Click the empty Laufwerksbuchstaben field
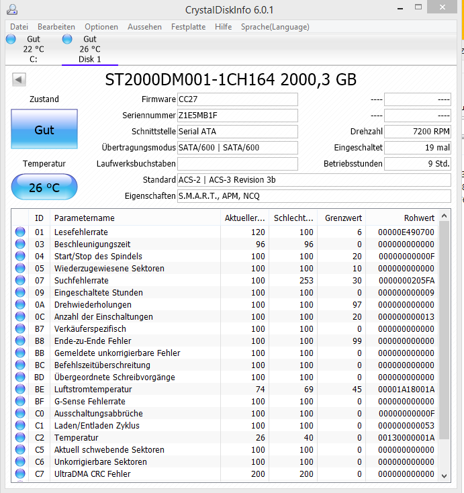 point(237,164)
